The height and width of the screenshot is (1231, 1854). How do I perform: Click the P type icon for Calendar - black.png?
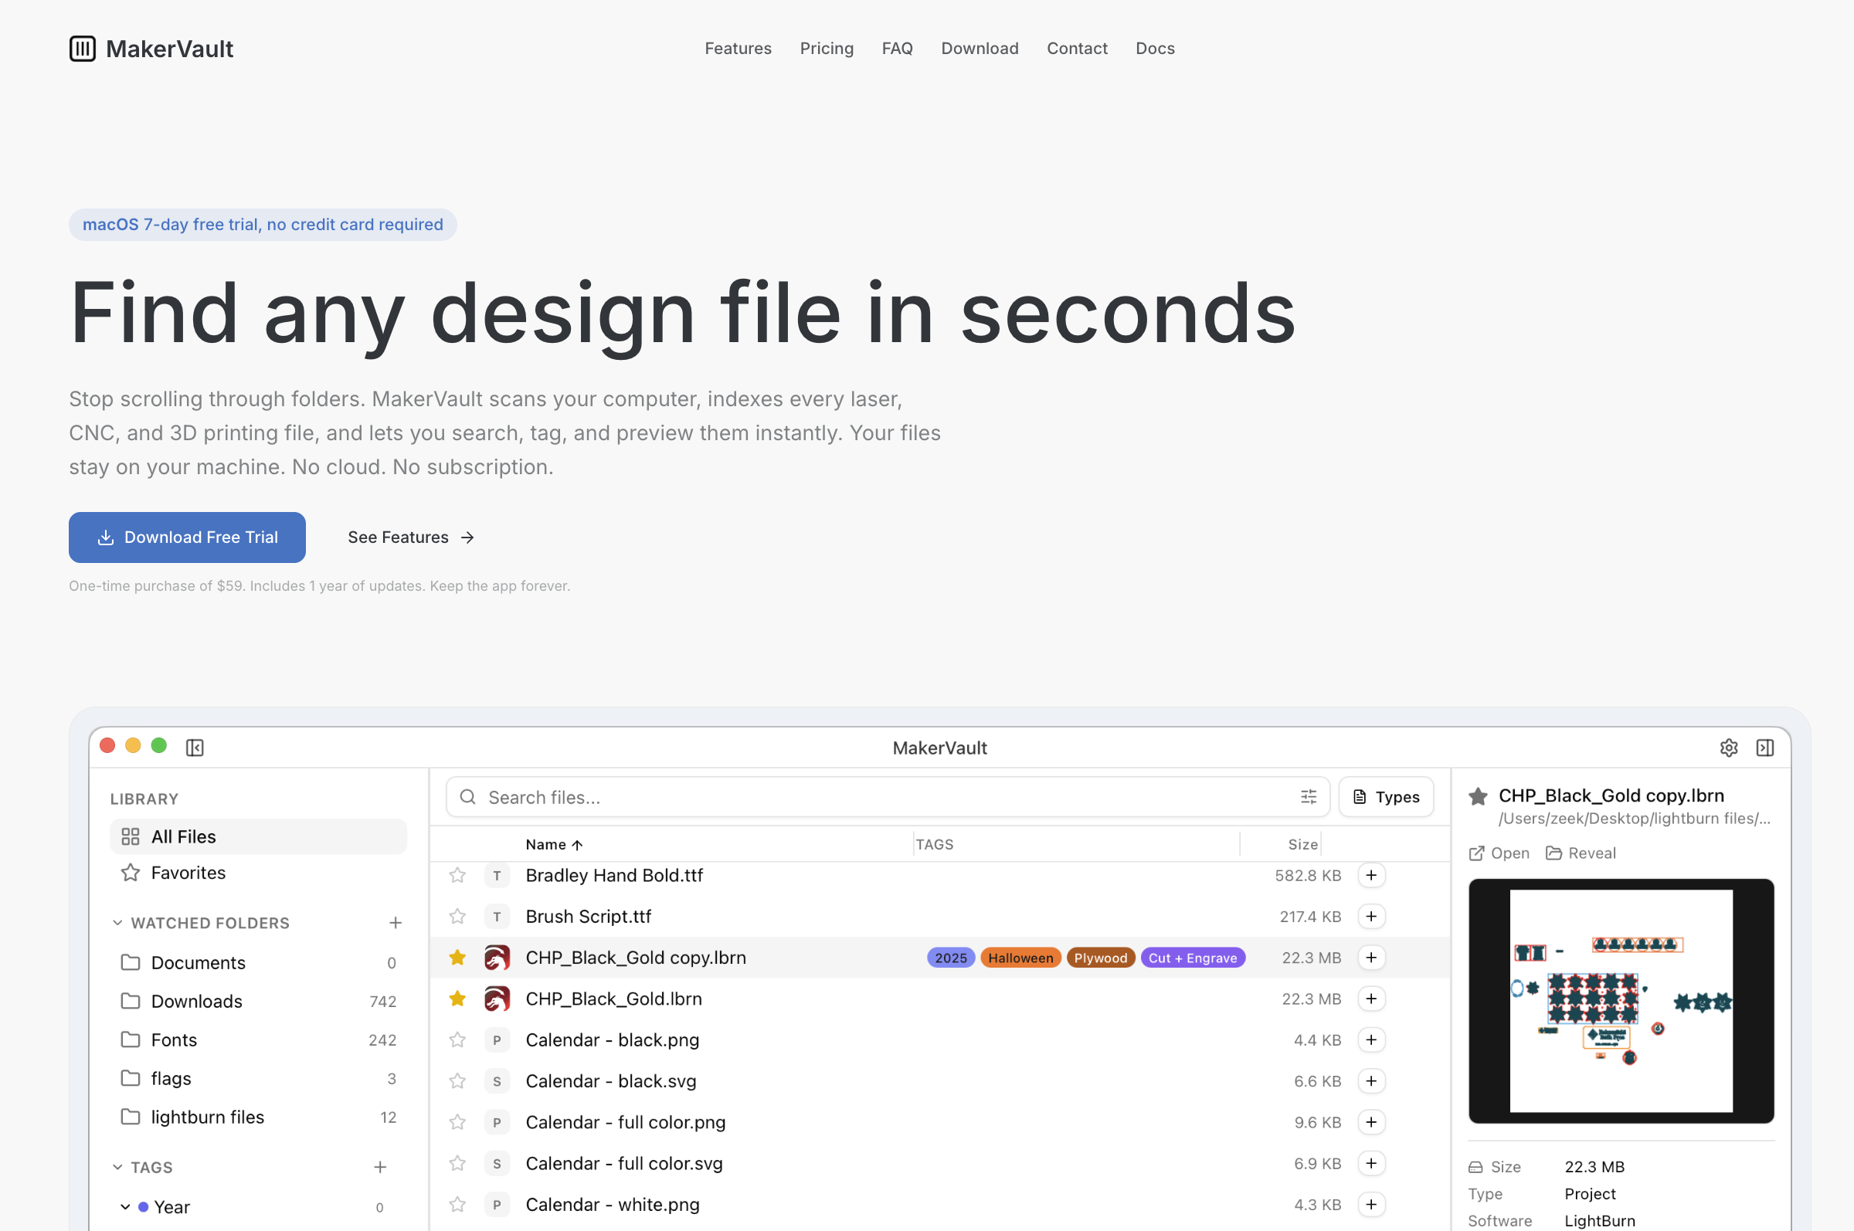click(x=497, y=1039)
